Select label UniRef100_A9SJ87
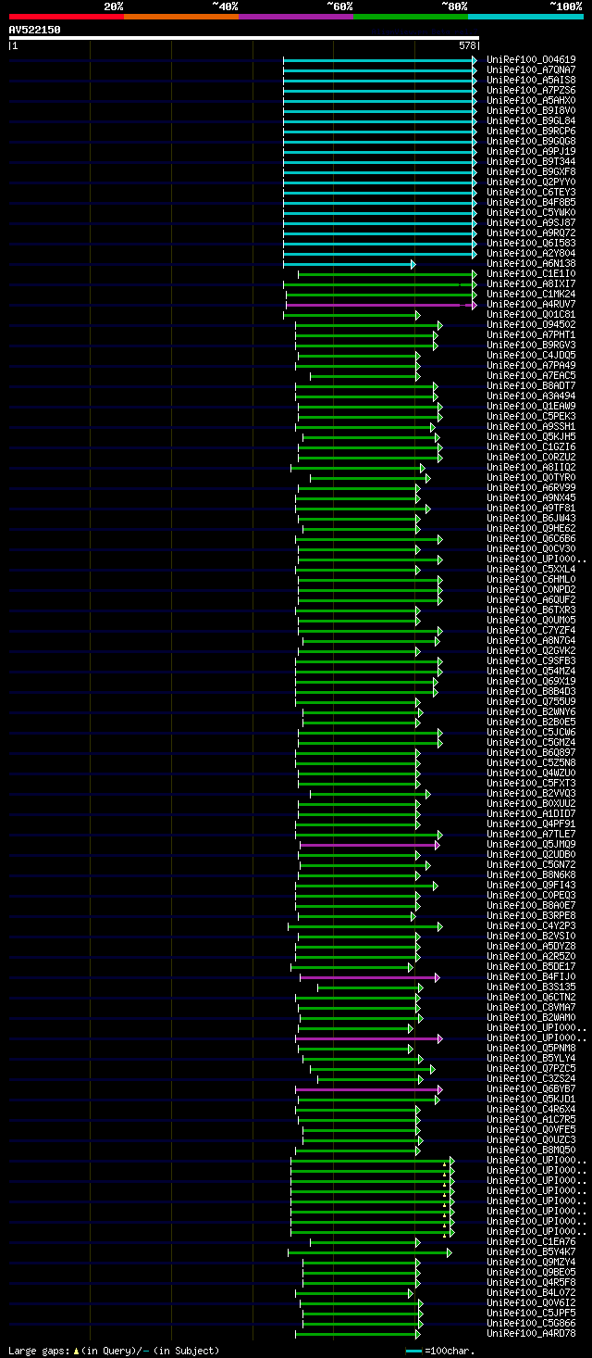Screen dimensions: 592x1358 tap(531, 222)
